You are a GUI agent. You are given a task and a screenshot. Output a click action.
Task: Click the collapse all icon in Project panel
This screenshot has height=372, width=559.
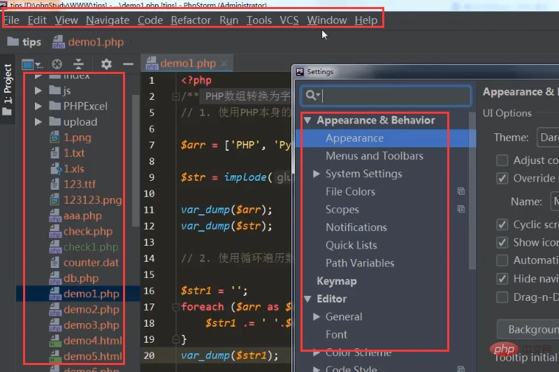click(x=78, y=64)
